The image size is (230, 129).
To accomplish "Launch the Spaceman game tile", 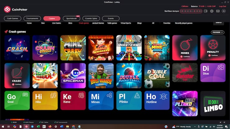I will click(73, 76).
